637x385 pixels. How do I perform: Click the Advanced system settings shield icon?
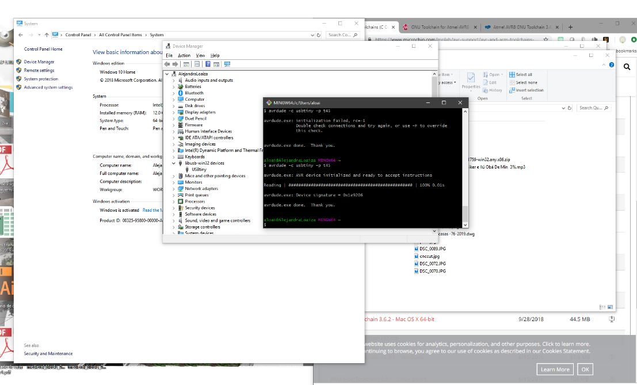click(x=18, y=87)
